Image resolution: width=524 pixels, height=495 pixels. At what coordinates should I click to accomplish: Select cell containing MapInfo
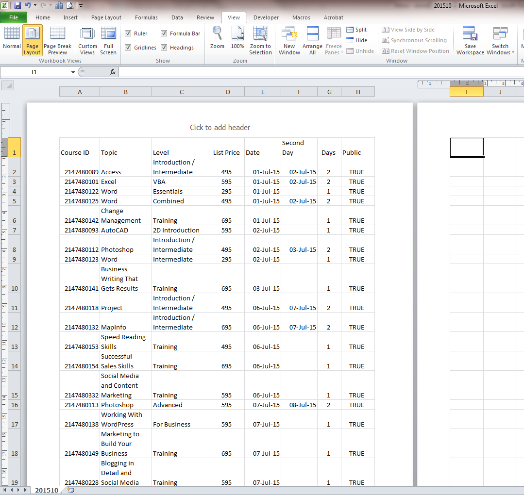point(126,322)
